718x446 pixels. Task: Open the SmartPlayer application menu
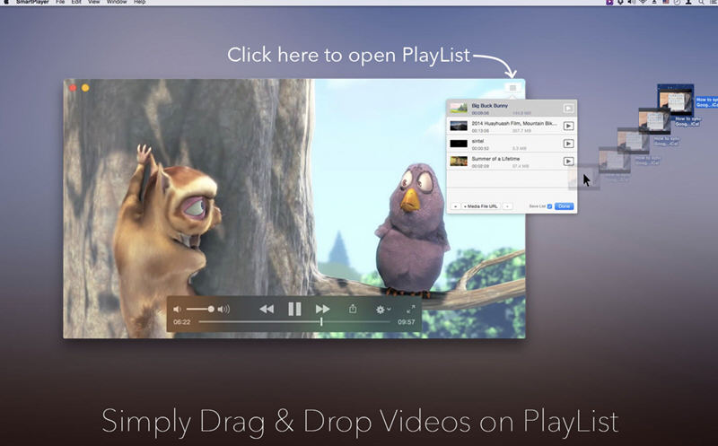[32, 2]
